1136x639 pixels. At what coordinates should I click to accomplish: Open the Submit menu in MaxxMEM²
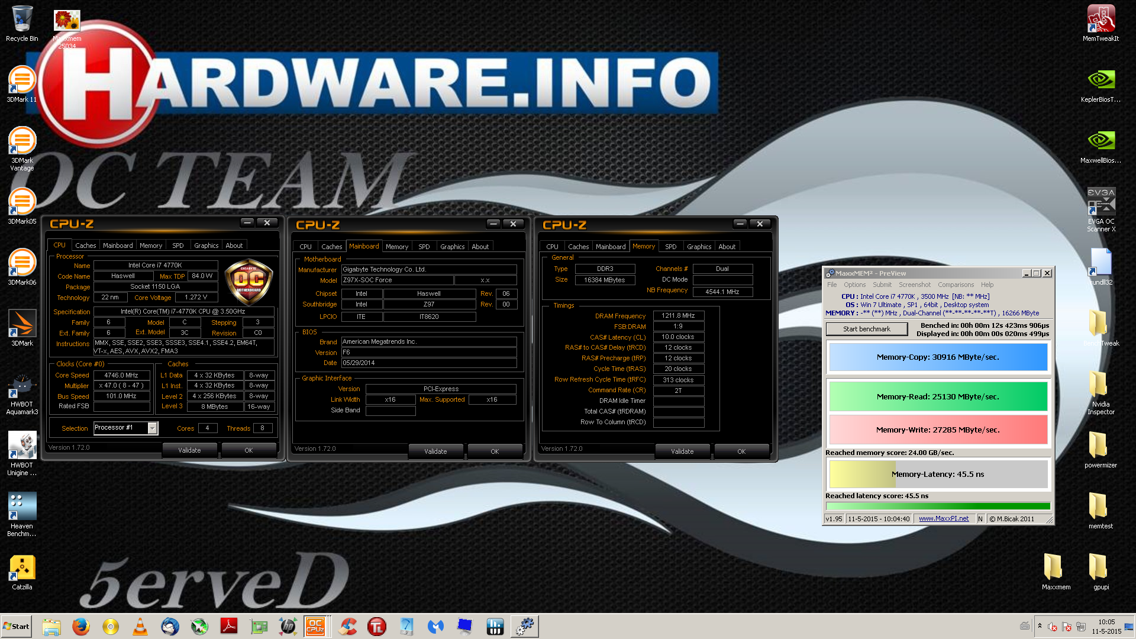point(882,285)
